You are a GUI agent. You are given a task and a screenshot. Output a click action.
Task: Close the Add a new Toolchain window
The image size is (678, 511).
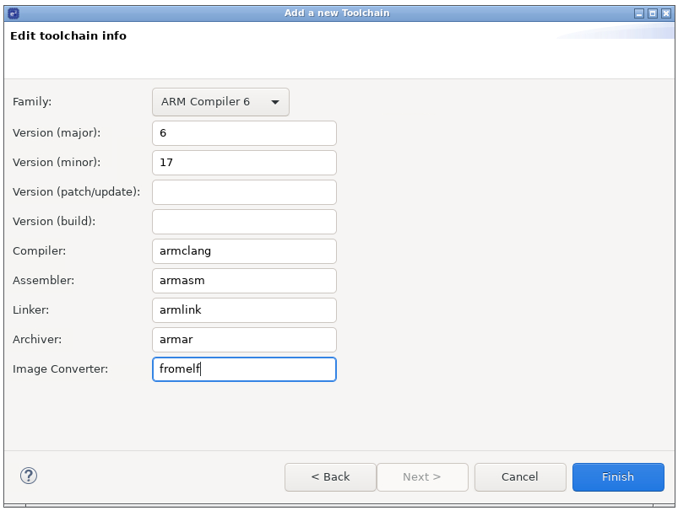coord(666,13)
